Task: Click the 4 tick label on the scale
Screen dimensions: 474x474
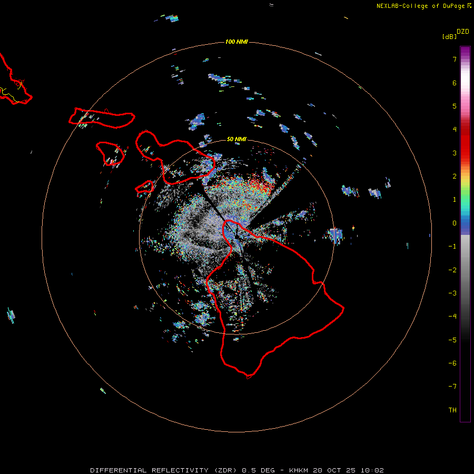Action: 455,130
